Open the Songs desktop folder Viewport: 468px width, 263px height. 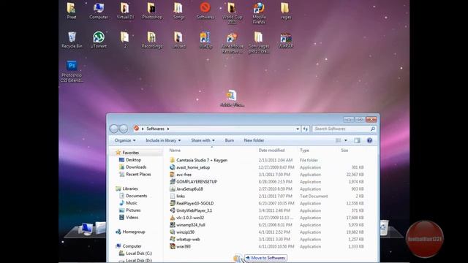pos(178,10)
